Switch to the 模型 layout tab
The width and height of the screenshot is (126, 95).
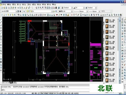(x=11, y=82)
